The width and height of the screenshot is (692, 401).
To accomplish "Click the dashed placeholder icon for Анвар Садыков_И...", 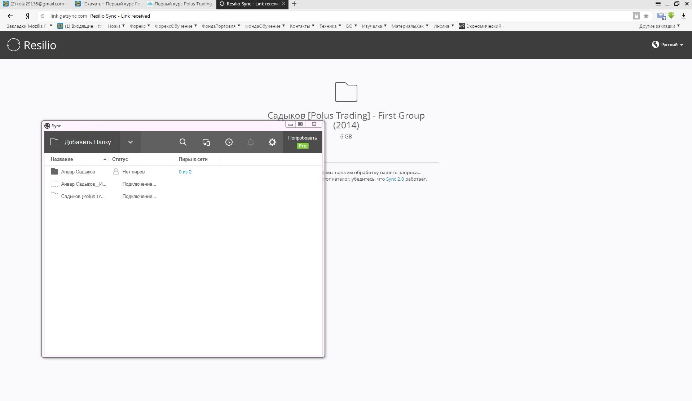I will (x=54, y=184).
